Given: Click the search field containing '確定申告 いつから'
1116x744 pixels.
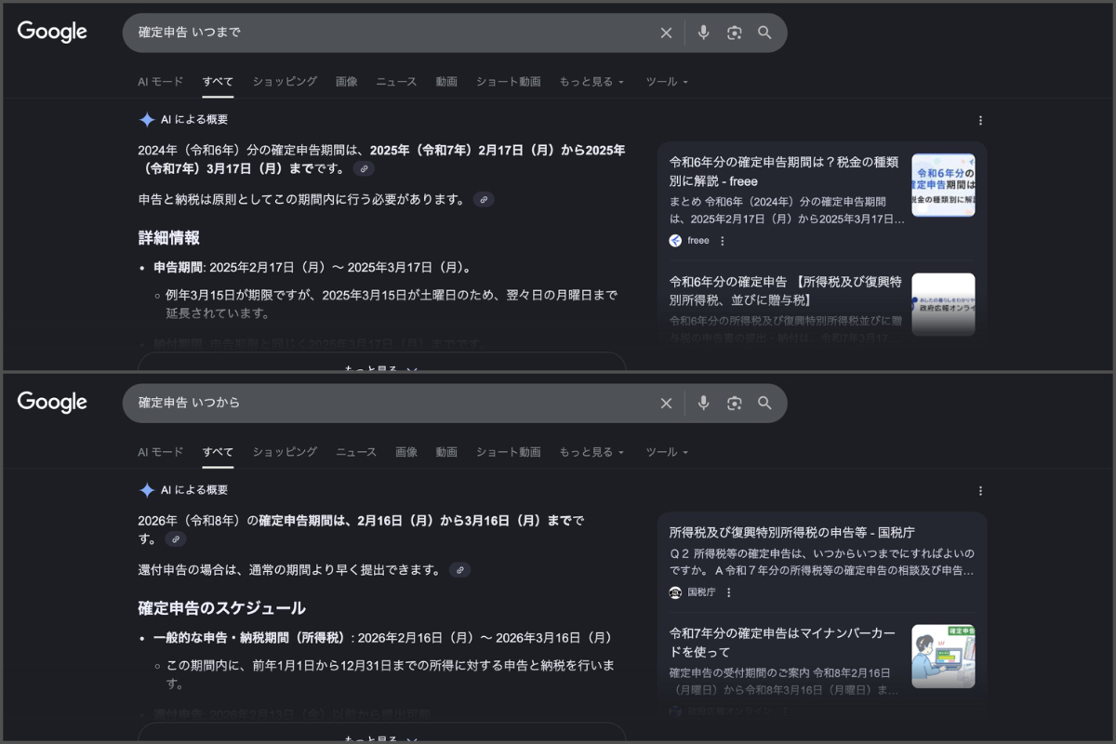Looking at the screenshot, I should coord(391,403).
